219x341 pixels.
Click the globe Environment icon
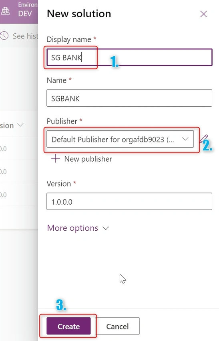pos(5,10)
